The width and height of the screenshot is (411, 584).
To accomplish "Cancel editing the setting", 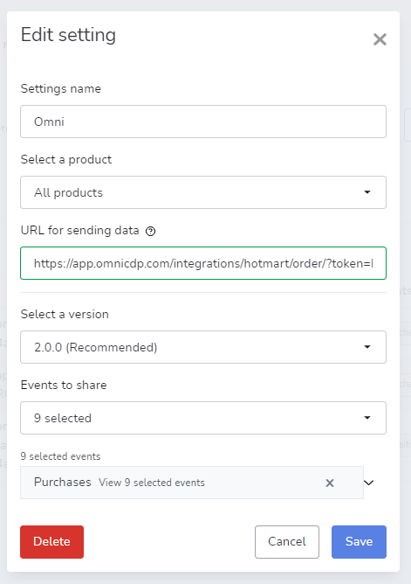I will 287,541.
